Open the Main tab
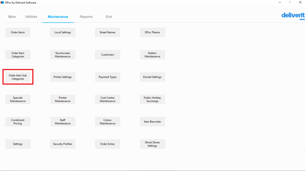305x171 pixels. tap(12, 17)
